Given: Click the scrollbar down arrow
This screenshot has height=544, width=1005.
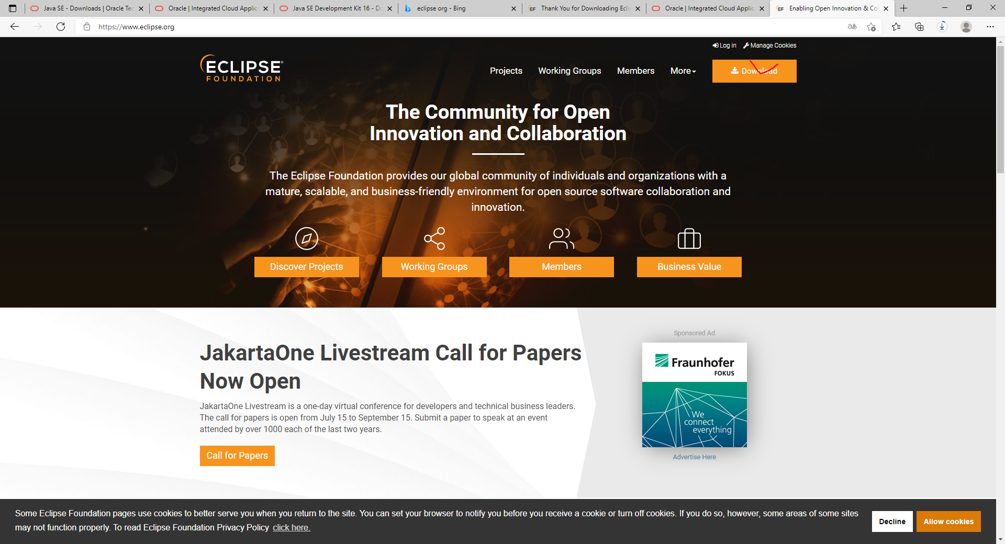Looking at the screenshot, I should (1000, 539).
